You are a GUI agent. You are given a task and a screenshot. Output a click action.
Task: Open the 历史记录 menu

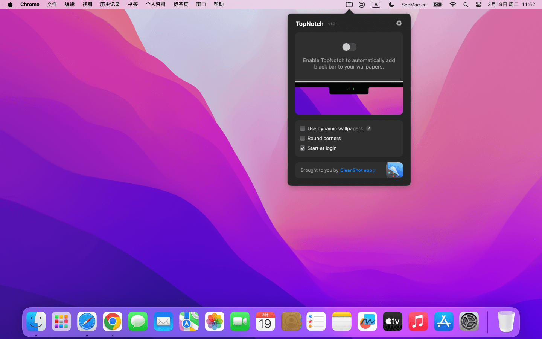(x=110, y=5)
